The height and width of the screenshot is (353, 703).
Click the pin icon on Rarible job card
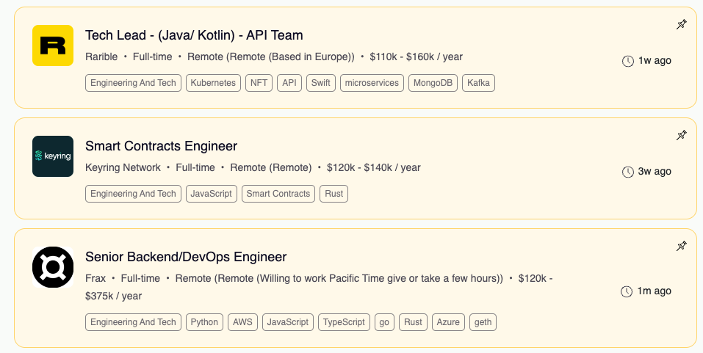tap(682, 24)
